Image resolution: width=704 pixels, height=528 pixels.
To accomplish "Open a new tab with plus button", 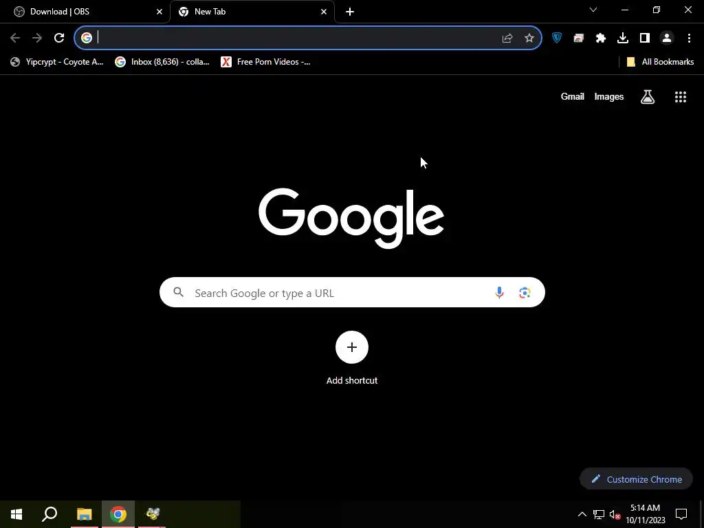I will [350, 12].
